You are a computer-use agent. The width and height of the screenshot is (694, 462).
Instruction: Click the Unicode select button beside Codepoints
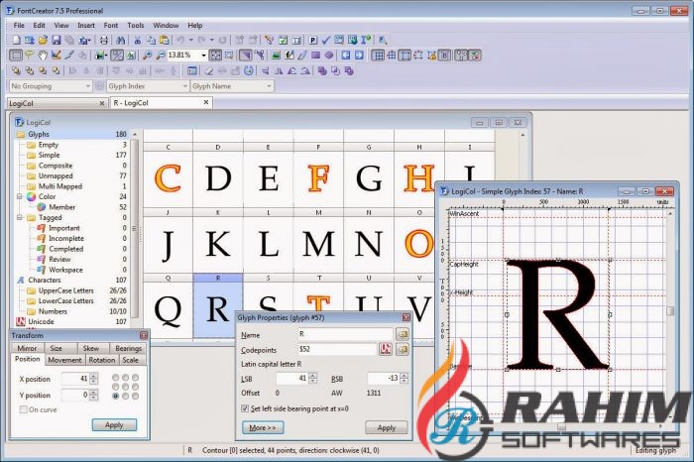click(386, 349)
